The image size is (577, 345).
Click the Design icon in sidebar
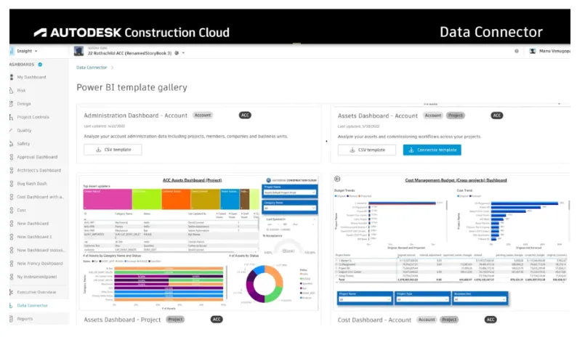click(12, 104)
